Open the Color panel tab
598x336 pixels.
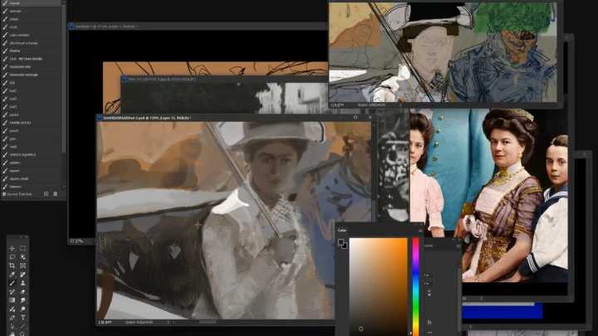(341, 231)
